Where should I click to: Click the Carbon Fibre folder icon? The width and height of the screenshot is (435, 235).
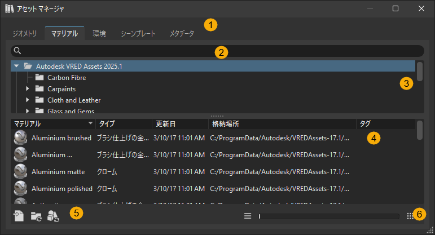(x=39, y=77)
